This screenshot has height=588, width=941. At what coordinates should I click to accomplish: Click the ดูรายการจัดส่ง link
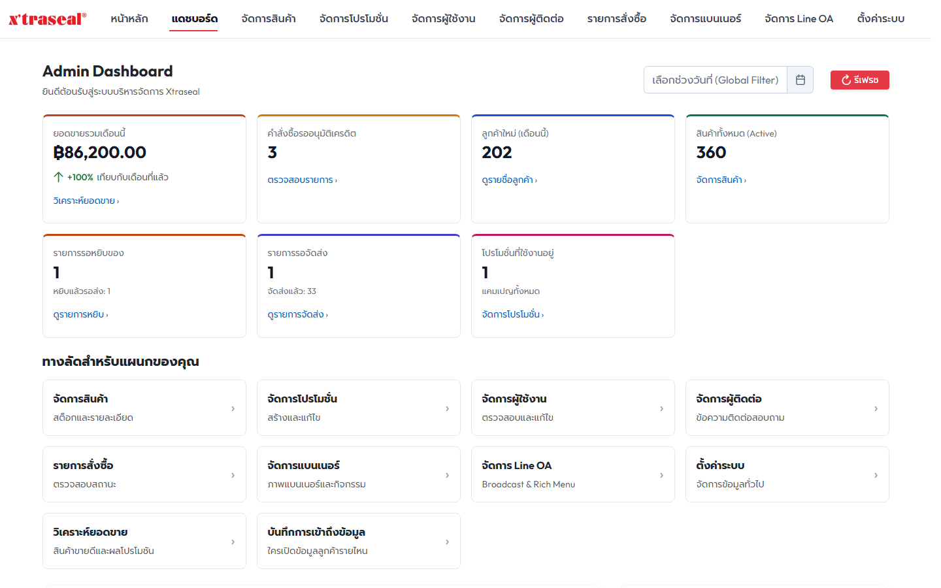298,314
